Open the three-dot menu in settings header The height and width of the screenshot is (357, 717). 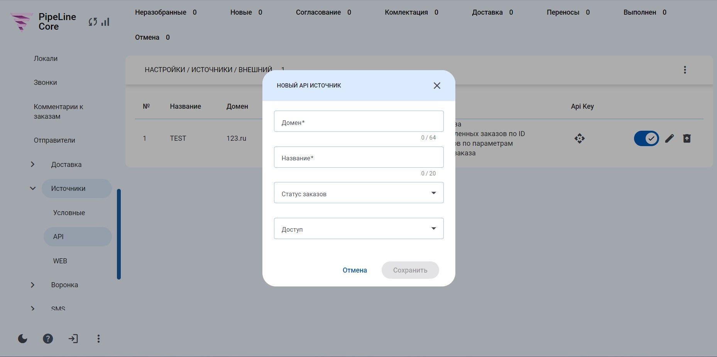coord(685,70)
